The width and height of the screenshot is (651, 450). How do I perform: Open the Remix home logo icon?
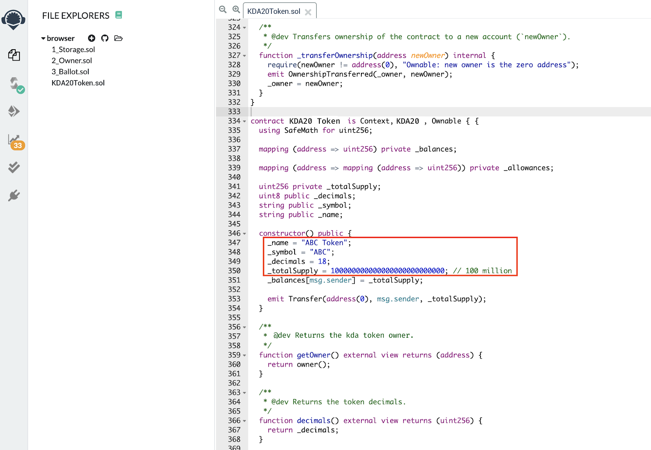[x=13, y=20]
